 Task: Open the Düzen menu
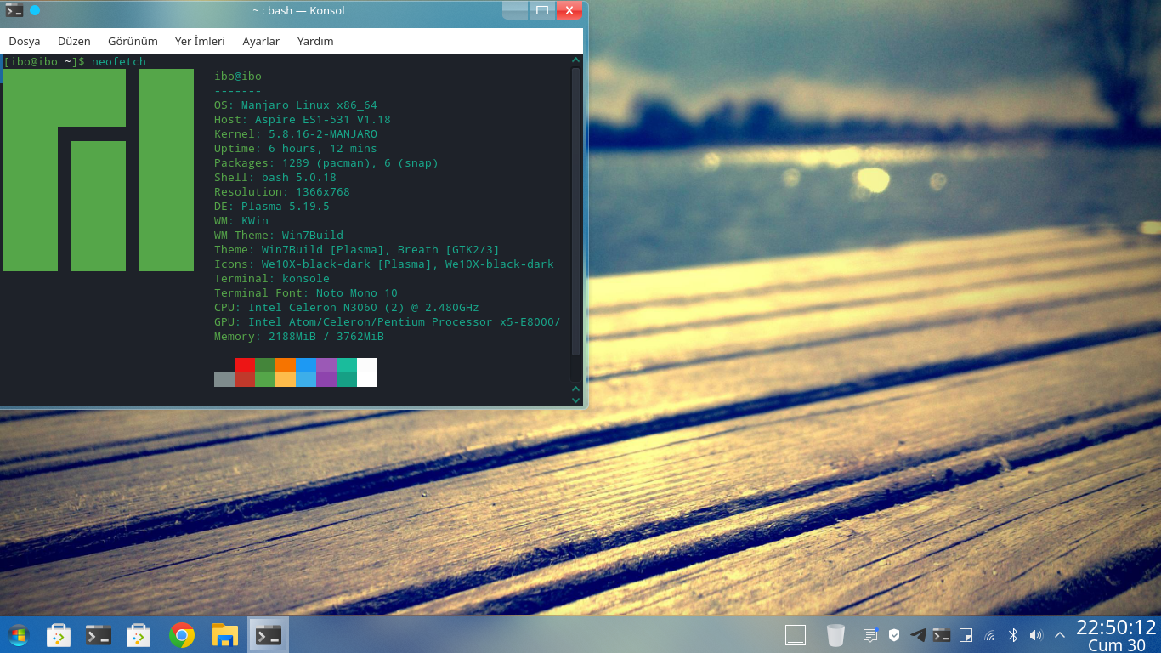click(74, 41)
